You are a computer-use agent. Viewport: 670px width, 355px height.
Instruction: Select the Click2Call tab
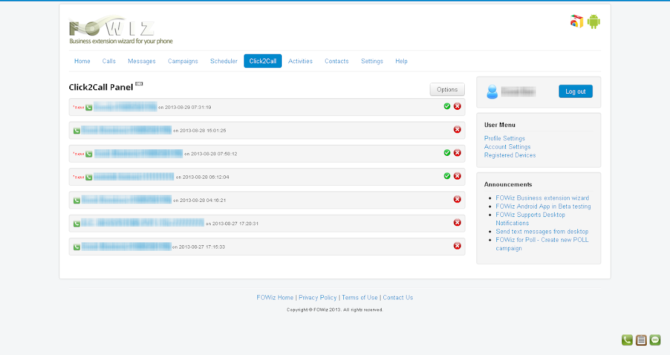point(263,61)
